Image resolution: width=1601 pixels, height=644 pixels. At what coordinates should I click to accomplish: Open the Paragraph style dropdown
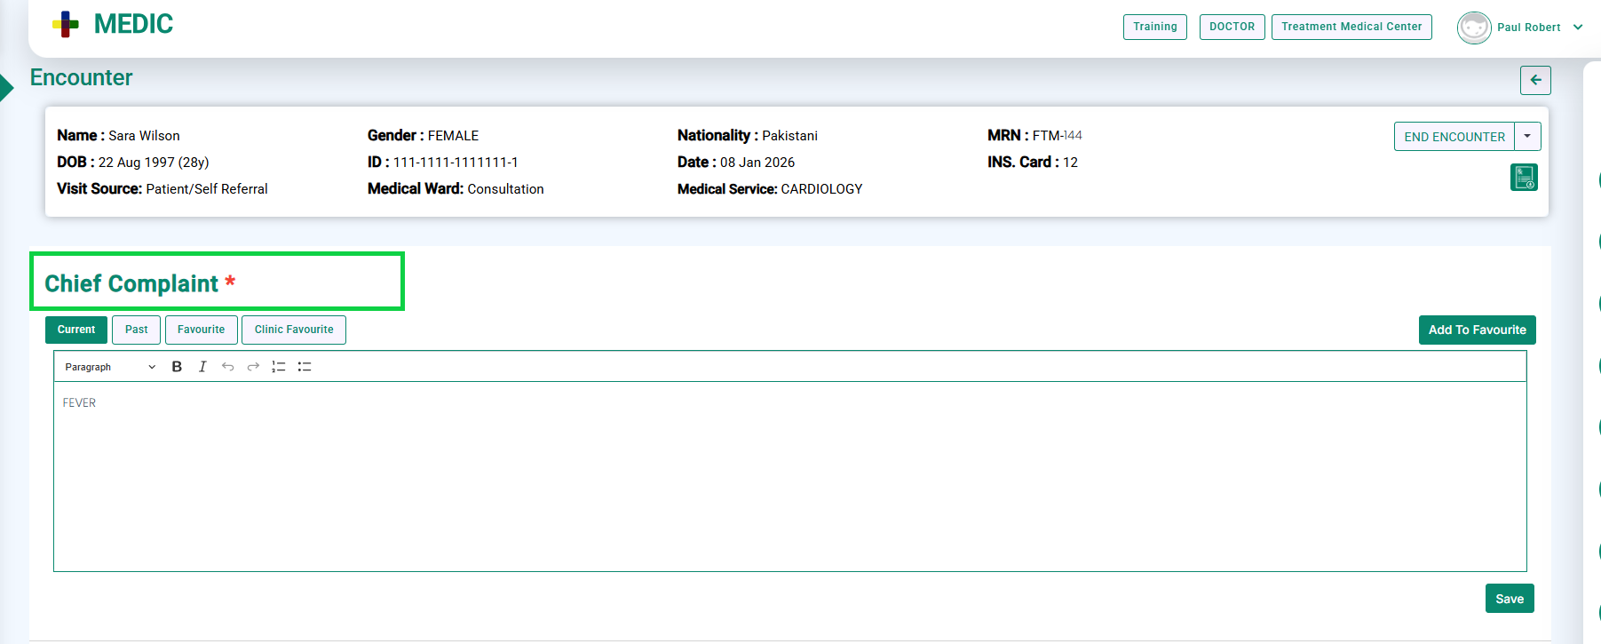click(x=109, y=367)
